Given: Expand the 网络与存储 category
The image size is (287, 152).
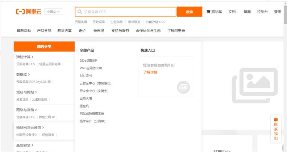Looking at the screenshot, I should click(x=26, y=110).
